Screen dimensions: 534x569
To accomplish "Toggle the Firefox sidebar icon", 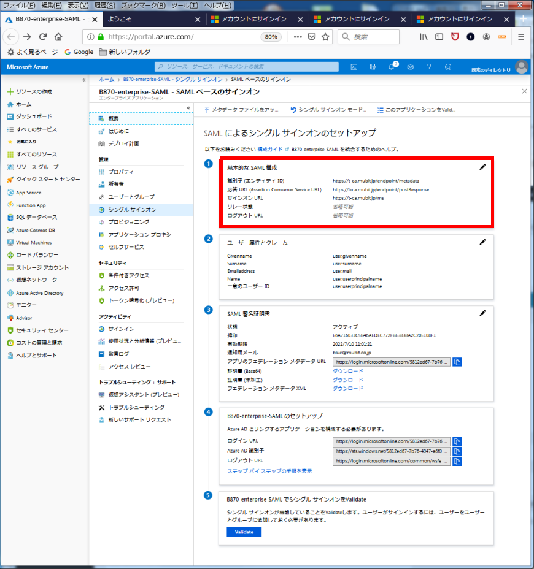I will 439,37.
